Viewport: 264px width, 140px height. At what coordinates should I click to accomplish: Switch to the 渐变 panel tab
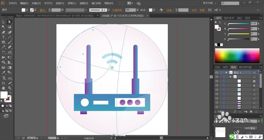(248, 18)
